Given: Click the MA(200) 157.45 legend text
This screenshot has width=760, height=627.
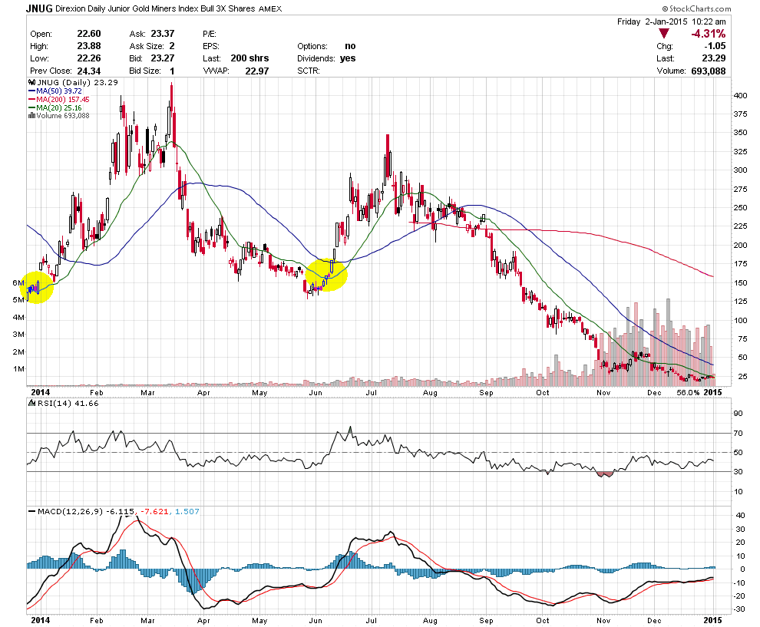Looking at the screenshot, I should [63, 99].
